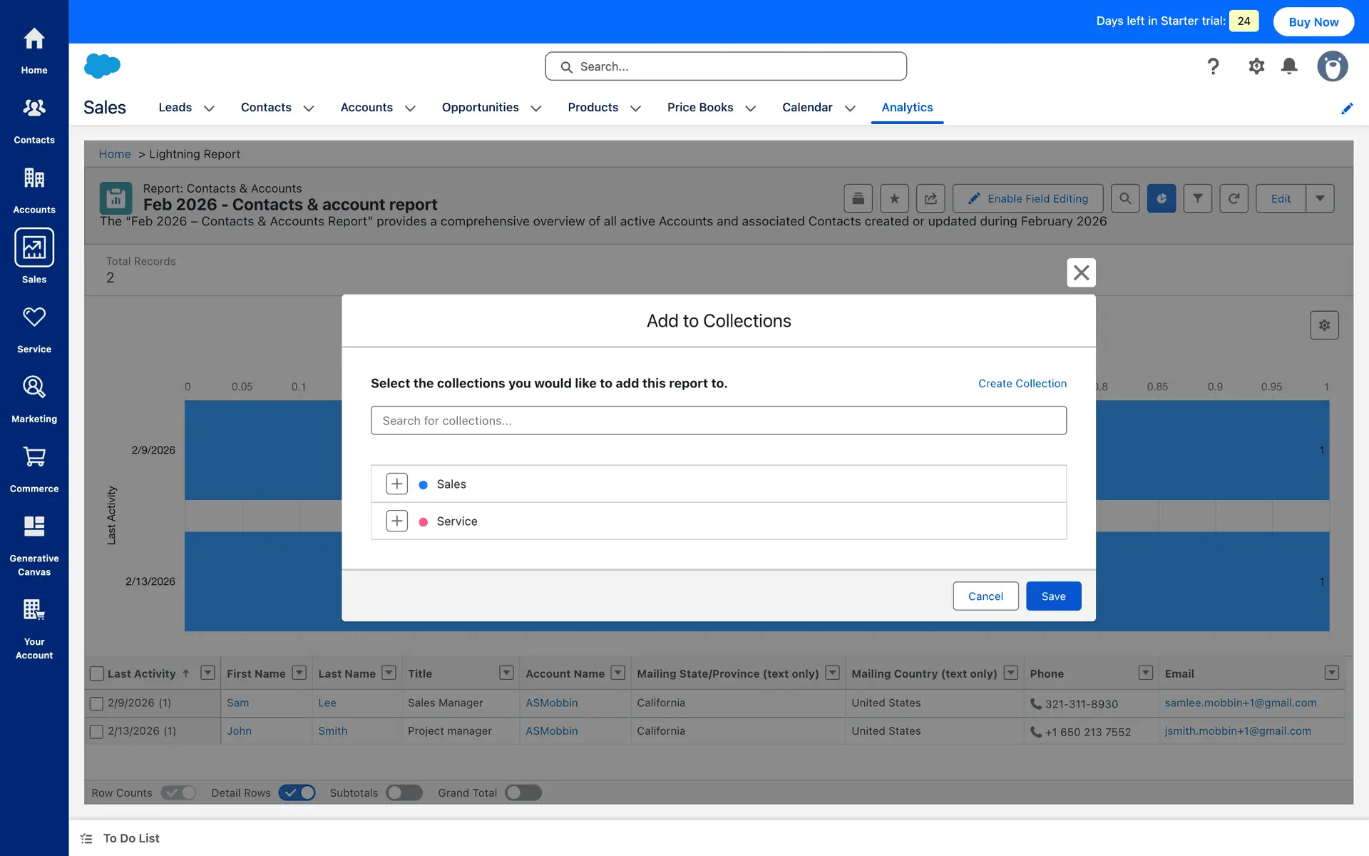Click the Create Collection link

point(1022,383)
